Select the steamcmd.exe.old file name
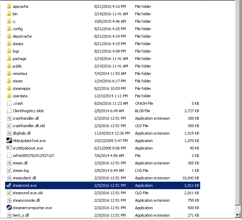Viewport: 242px width, 220px height. pos(28,193)
